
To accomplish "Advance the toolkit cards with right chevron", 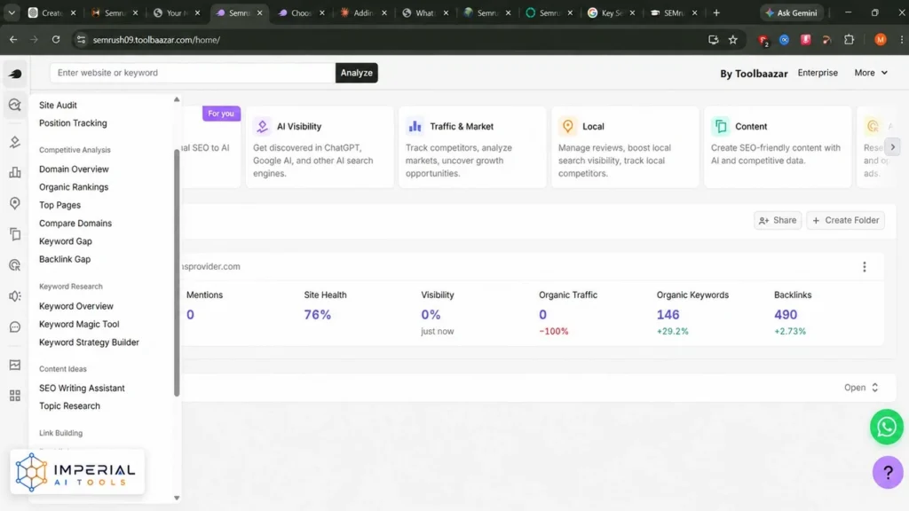I will click(892, 147).
